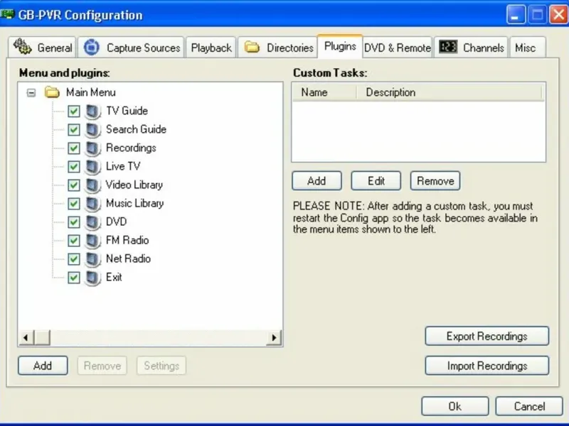Open the DVD & Remote tab
The image size is (569, 426).
point(398,48)
